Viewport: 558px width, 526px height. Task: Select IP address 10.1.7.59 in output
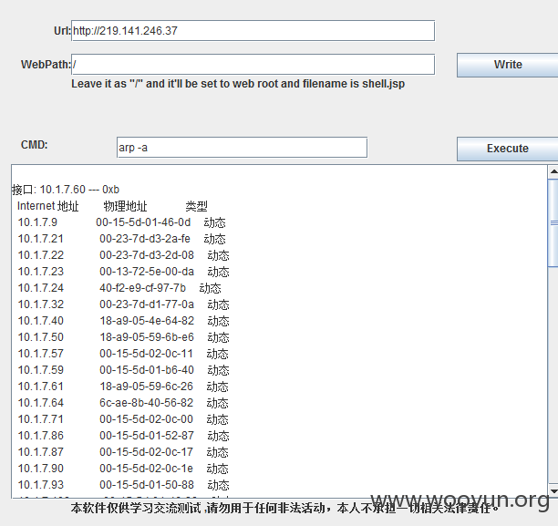pyautogui.click(x=40, y=370)
